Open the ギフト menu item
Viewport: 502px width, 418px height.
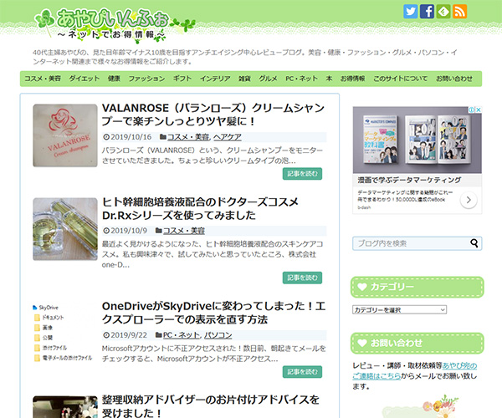click(x=182, y=79)
